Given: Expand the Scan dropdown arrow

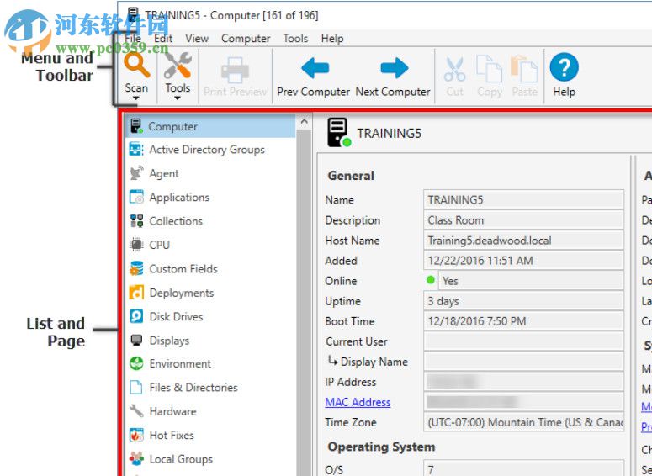Looking at the screenshot, I should (x=136, y=98).
